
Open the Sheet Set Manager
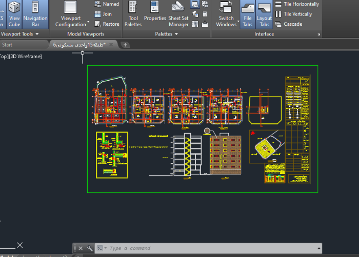(178, 14)
